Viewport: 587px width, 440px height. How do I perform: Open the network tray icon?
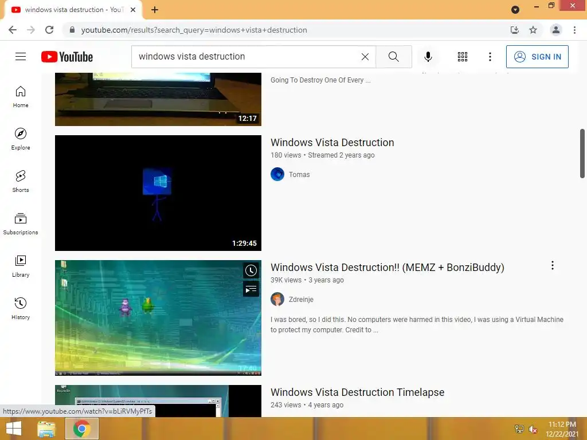(x=519, y=429)
